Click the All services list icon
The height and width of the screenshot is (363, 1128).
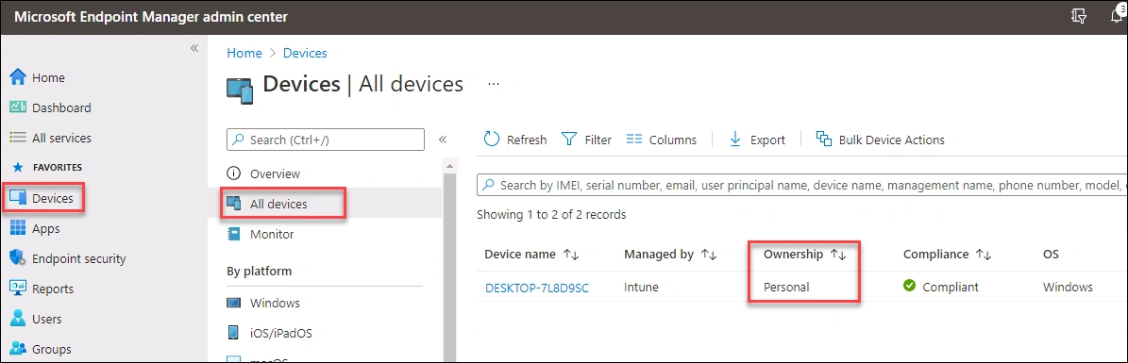tap(18, 138)
